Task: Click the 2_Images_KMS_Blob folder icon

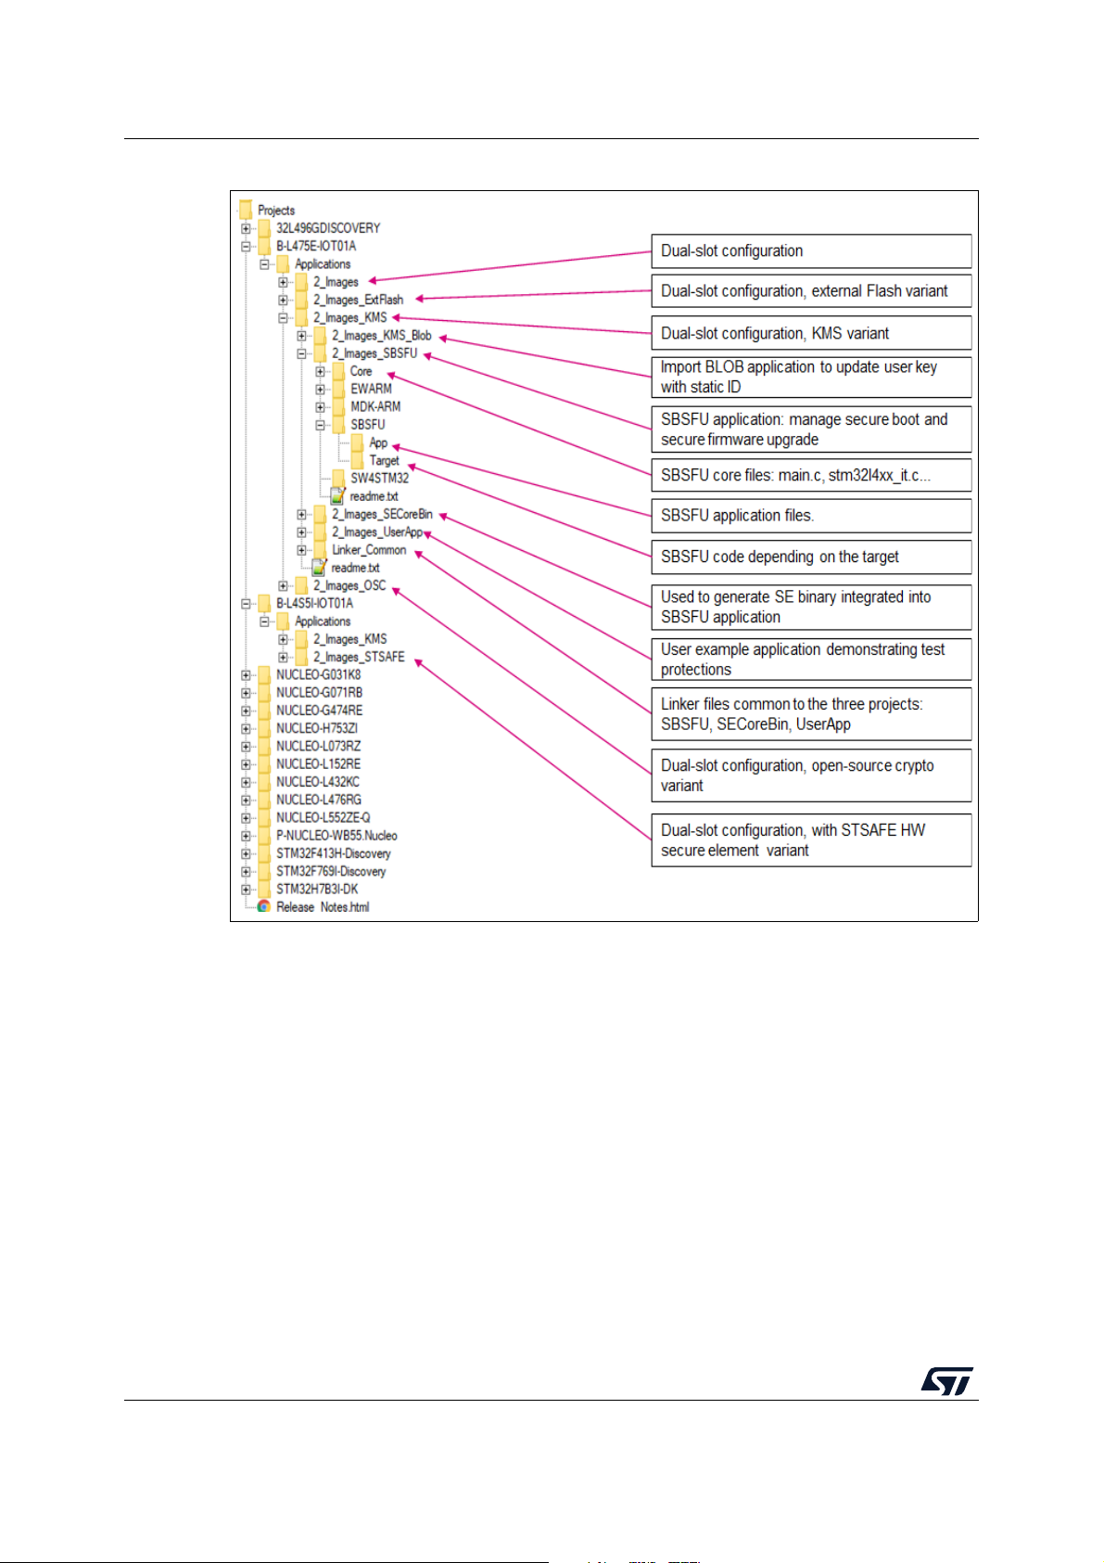Action: (x=321, y=336)
